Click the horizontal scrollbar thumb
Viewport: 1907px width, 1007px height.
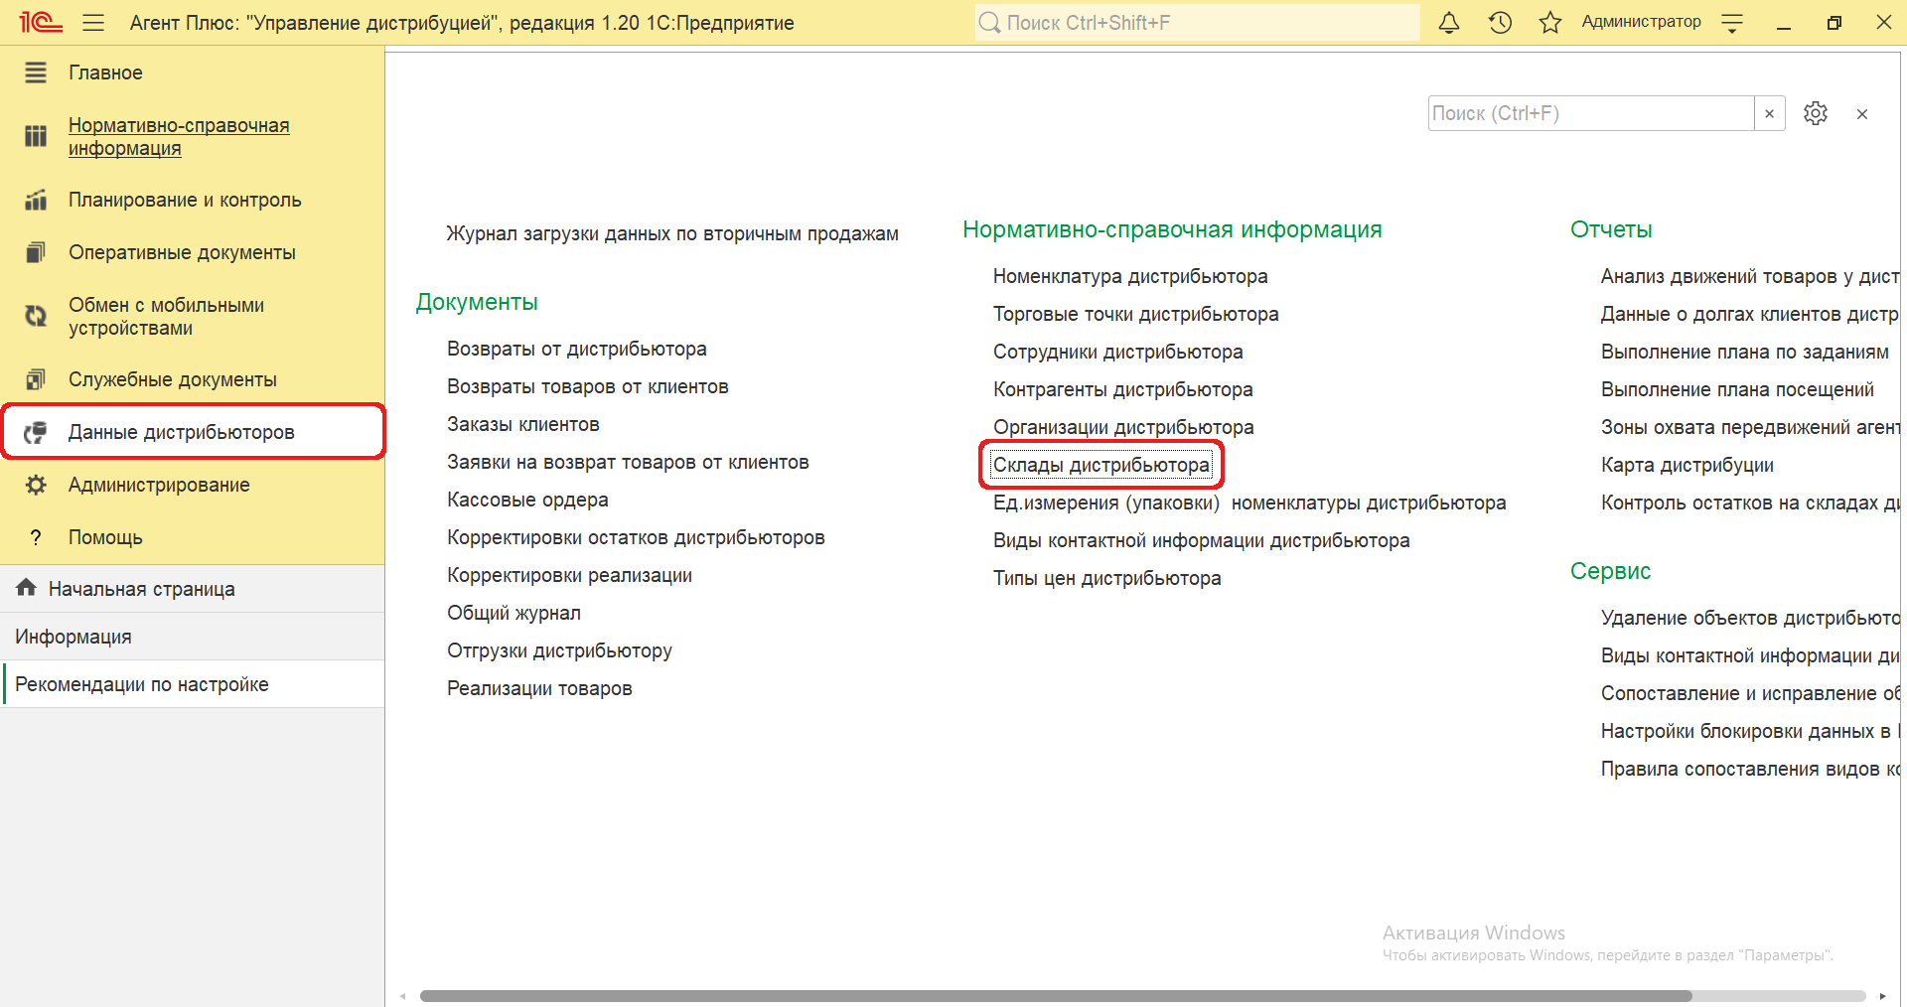(1055, 996)
